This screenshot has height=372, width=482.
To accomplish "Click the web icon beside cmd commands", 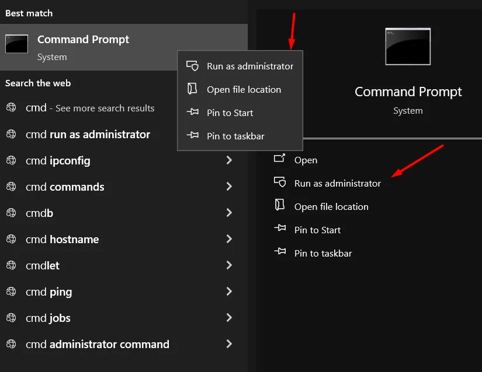I will 11,187.
